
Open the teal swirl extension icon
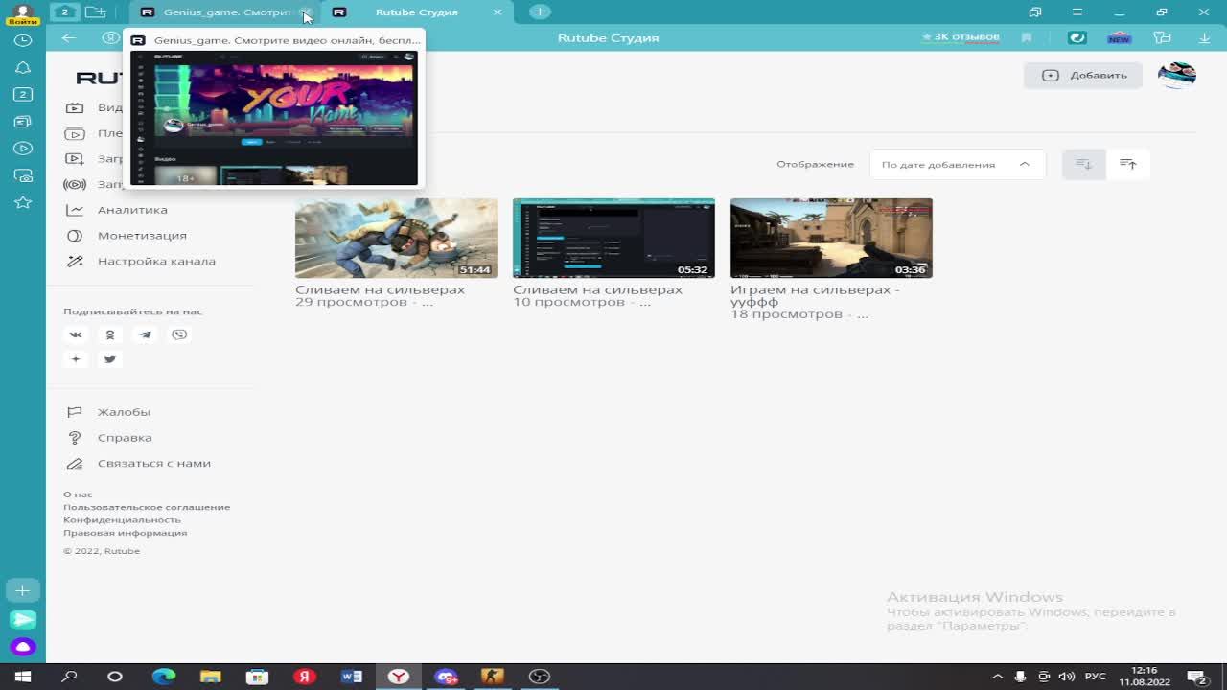[1077, 37]
